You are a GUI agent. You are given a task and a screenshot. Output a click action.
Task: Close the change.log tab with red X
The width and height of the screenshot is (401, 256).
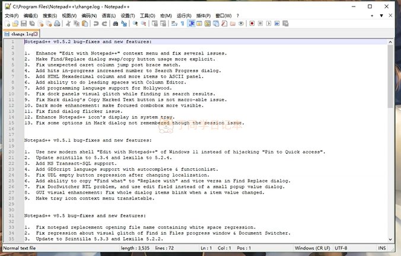36,34
